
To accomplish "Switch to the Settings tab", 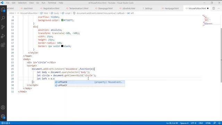I will [147, 8].
